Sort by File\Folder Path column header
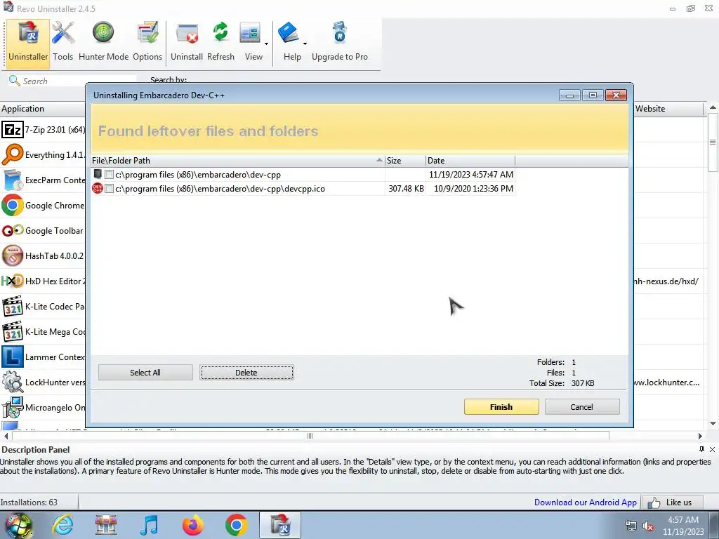This screenshot has height=539, width=719. 237,161
